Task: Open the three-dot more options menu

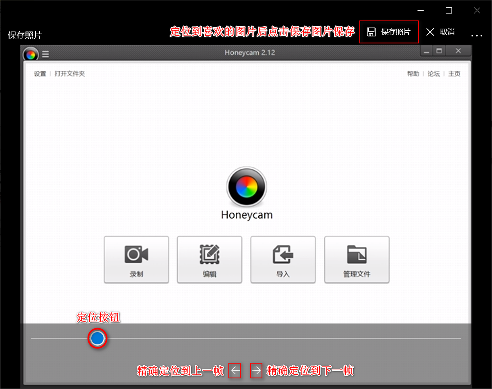Action: (x=477, y=36)
